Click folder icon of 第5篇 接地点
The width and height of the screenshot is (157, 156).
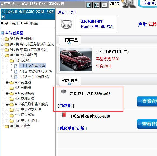(x=7, y=126)
